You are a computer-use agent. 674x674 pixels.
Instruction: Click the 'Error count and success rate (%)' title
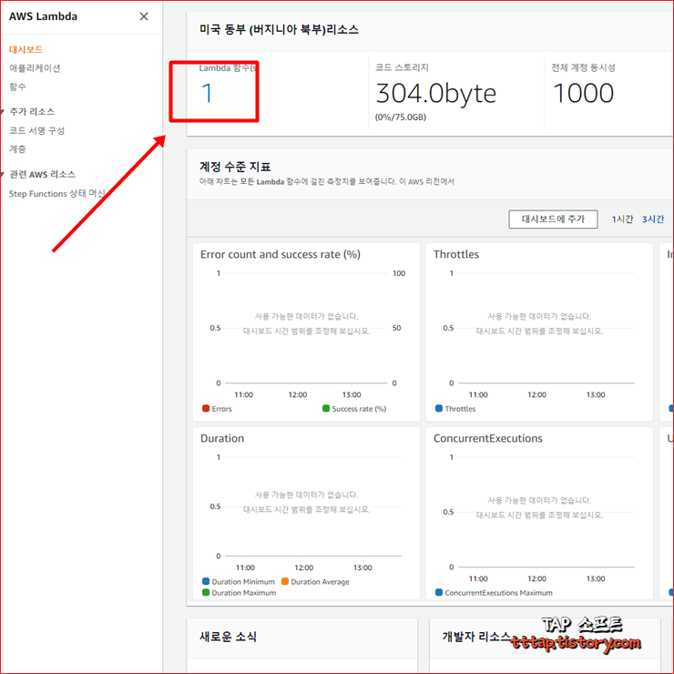281,254
